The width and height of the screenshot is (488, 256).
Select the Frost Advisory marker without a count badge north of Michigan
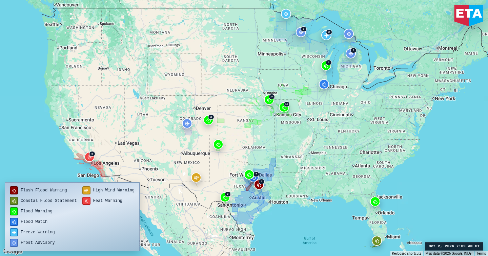tap(349, 34)
